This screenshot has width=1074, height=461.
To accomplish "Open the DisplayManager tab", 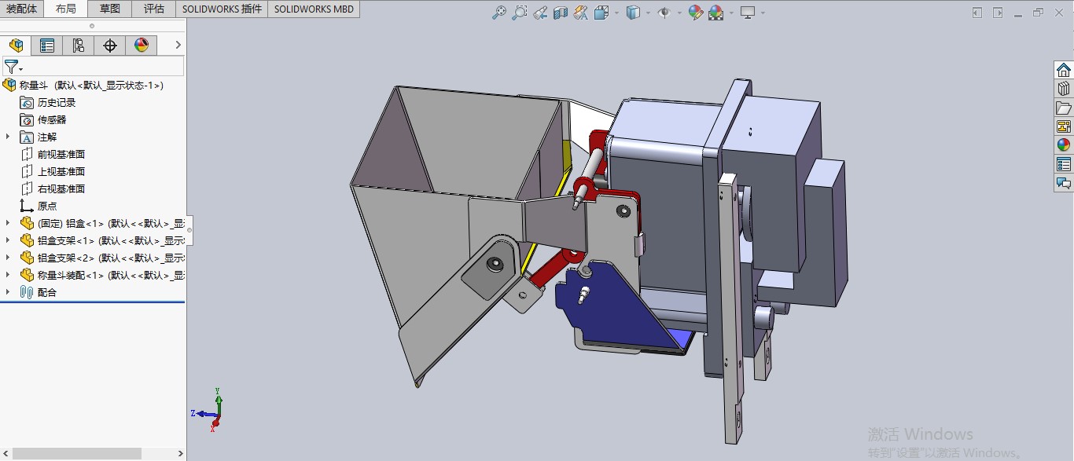I will (142, 46).
